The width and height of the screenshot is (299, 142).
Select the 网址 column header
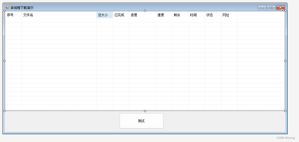click(x=229, y=15)
